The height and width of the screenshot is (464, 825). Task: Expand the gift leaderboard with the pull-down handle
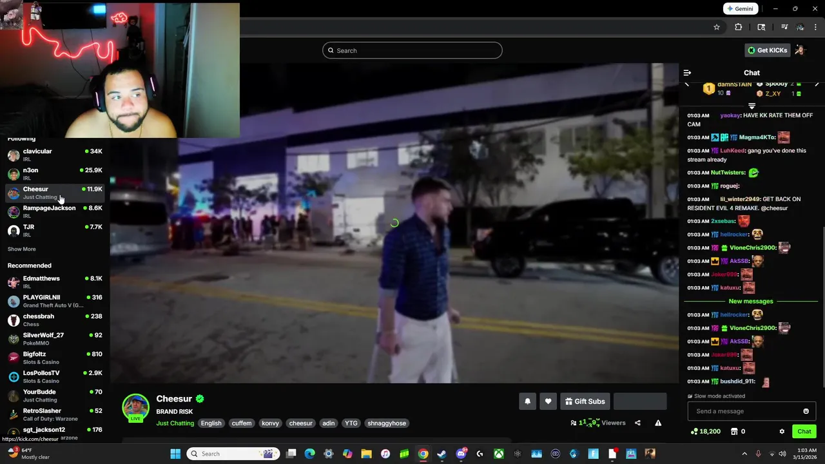point(752,106)
